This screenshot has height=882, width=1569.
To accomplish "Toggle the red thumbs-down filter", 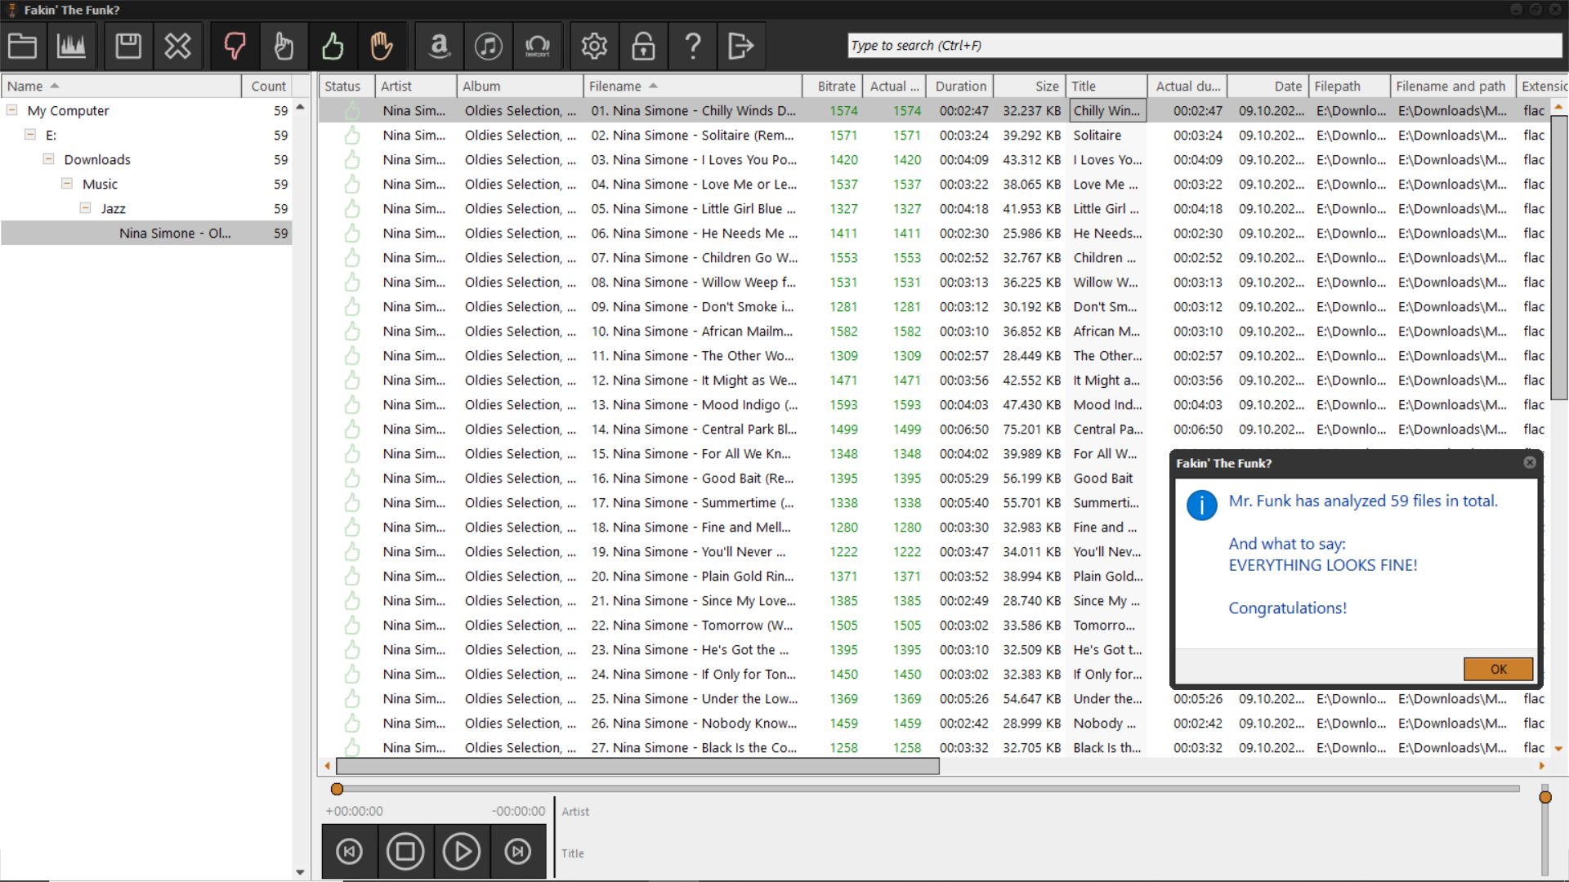I will click(235, 46).
